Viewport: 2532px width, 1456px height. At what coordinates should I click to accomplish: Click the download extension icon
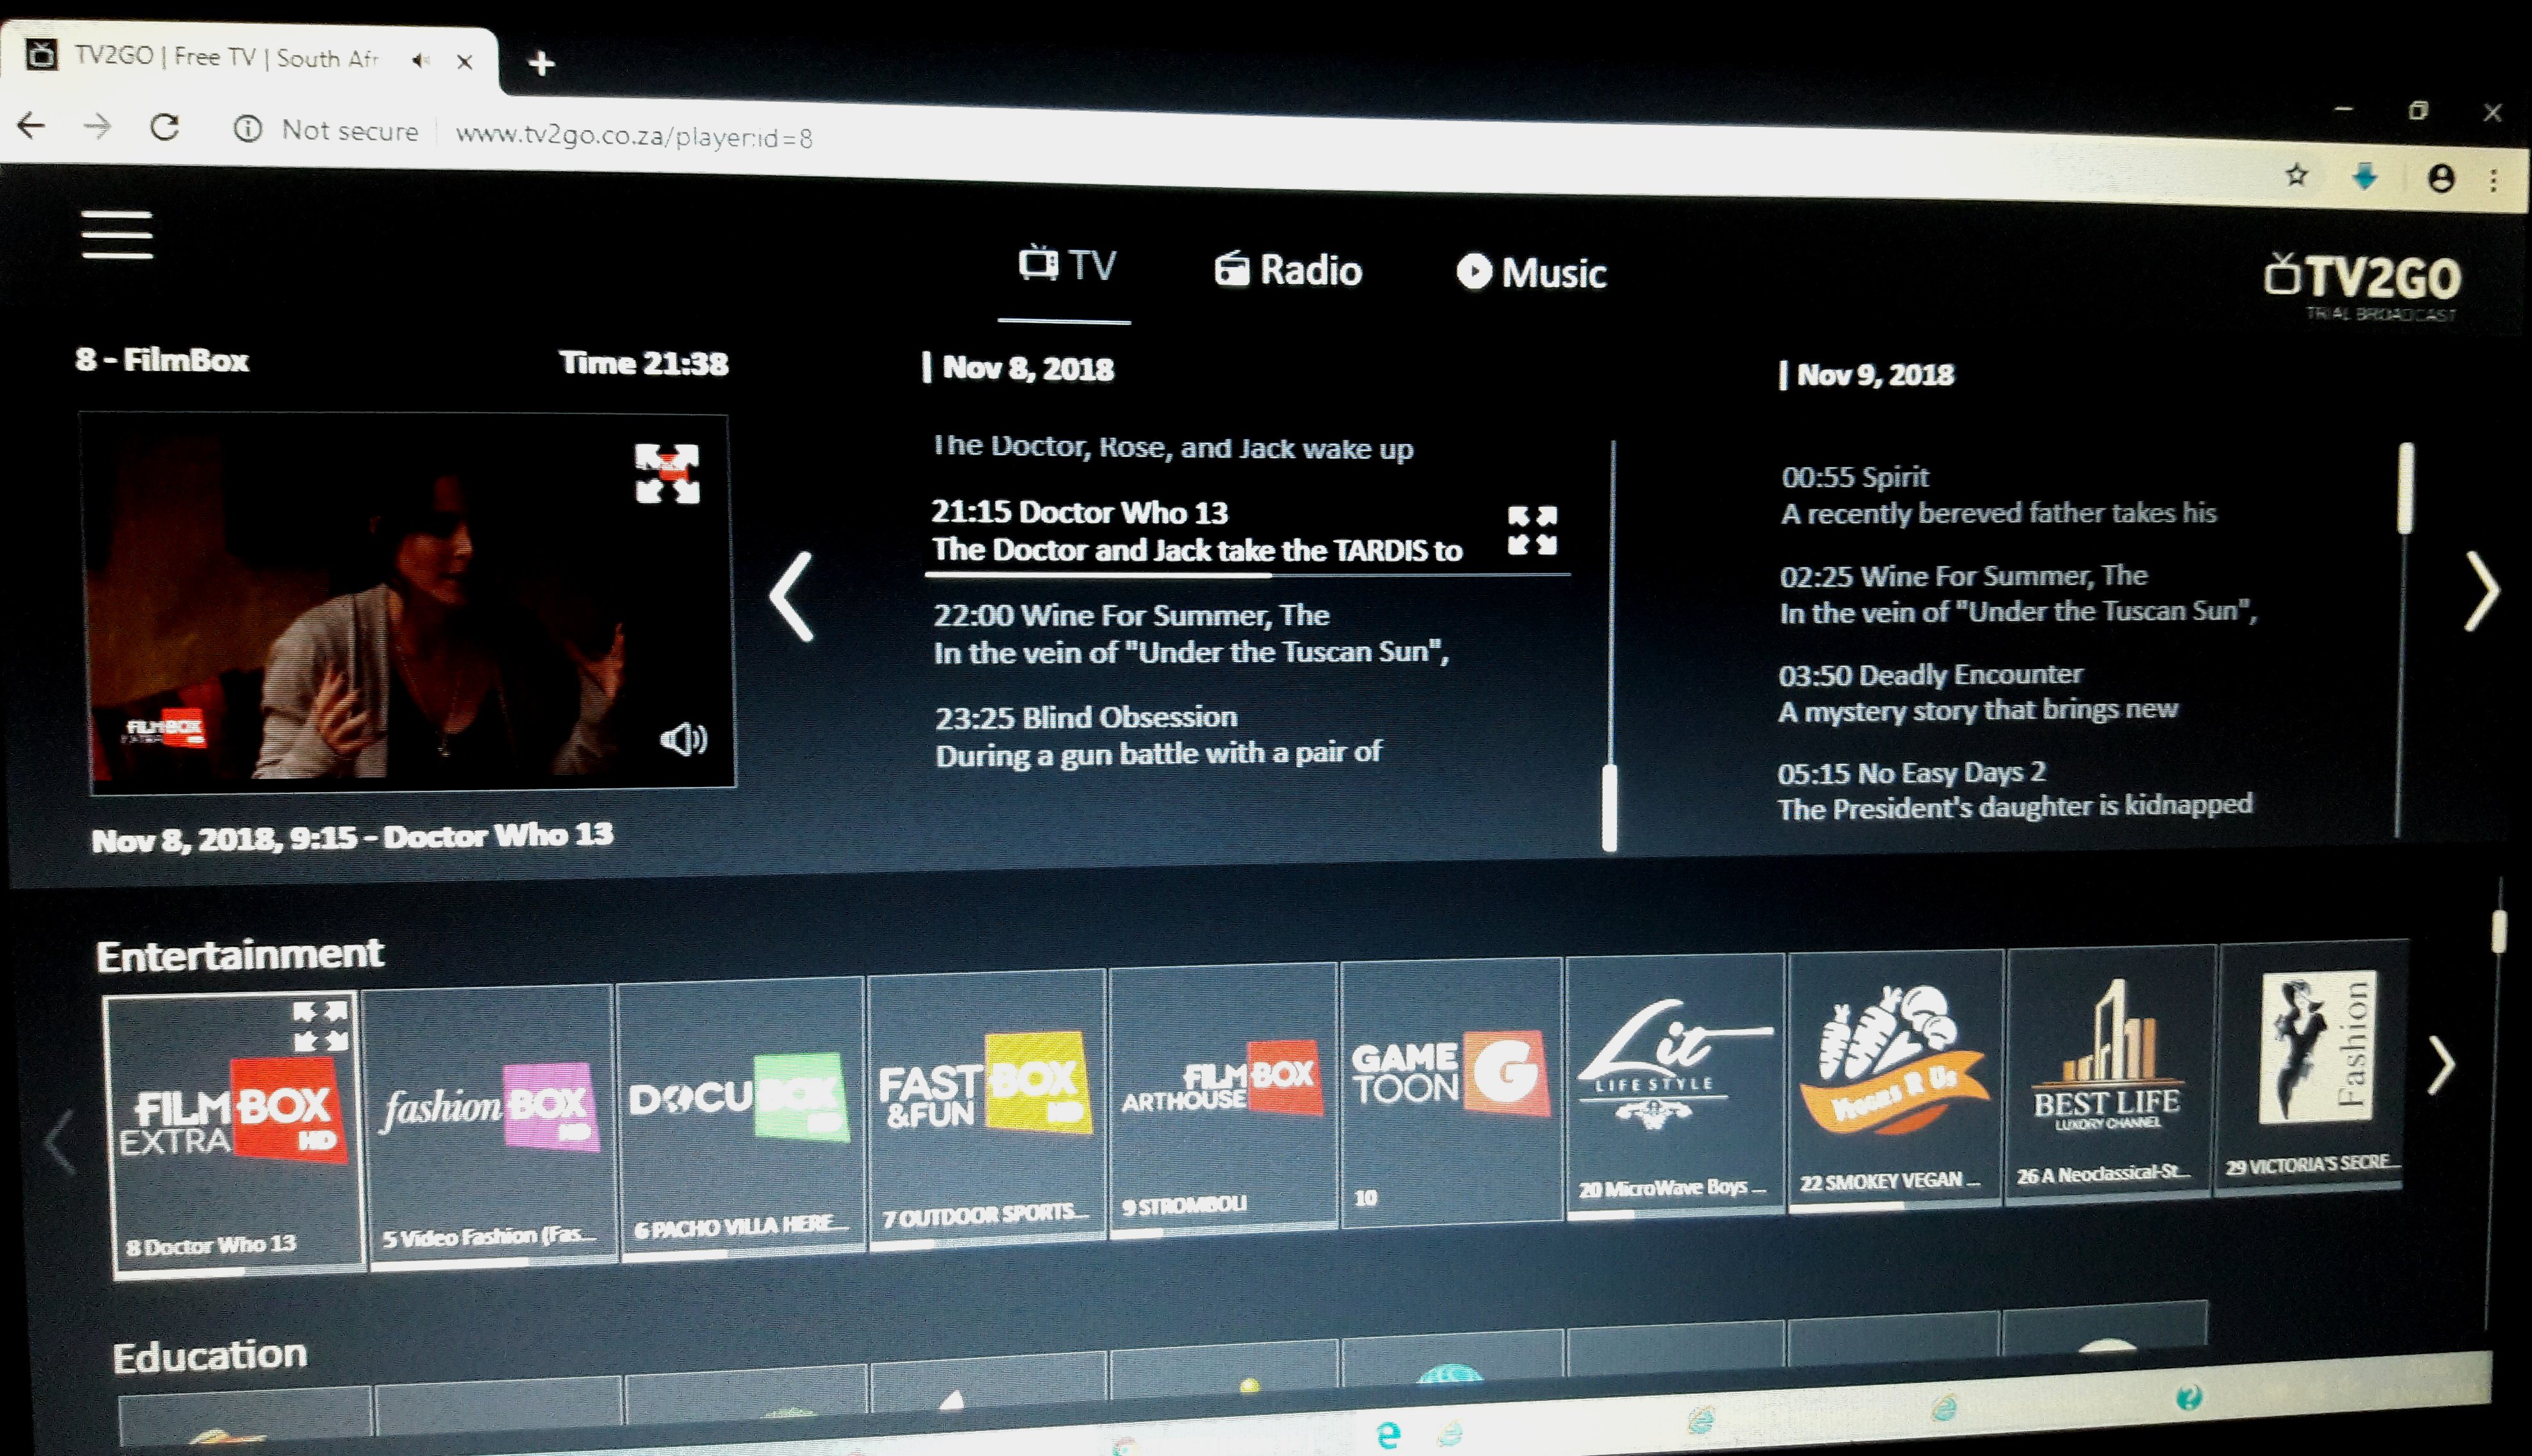coord(2365,177)
